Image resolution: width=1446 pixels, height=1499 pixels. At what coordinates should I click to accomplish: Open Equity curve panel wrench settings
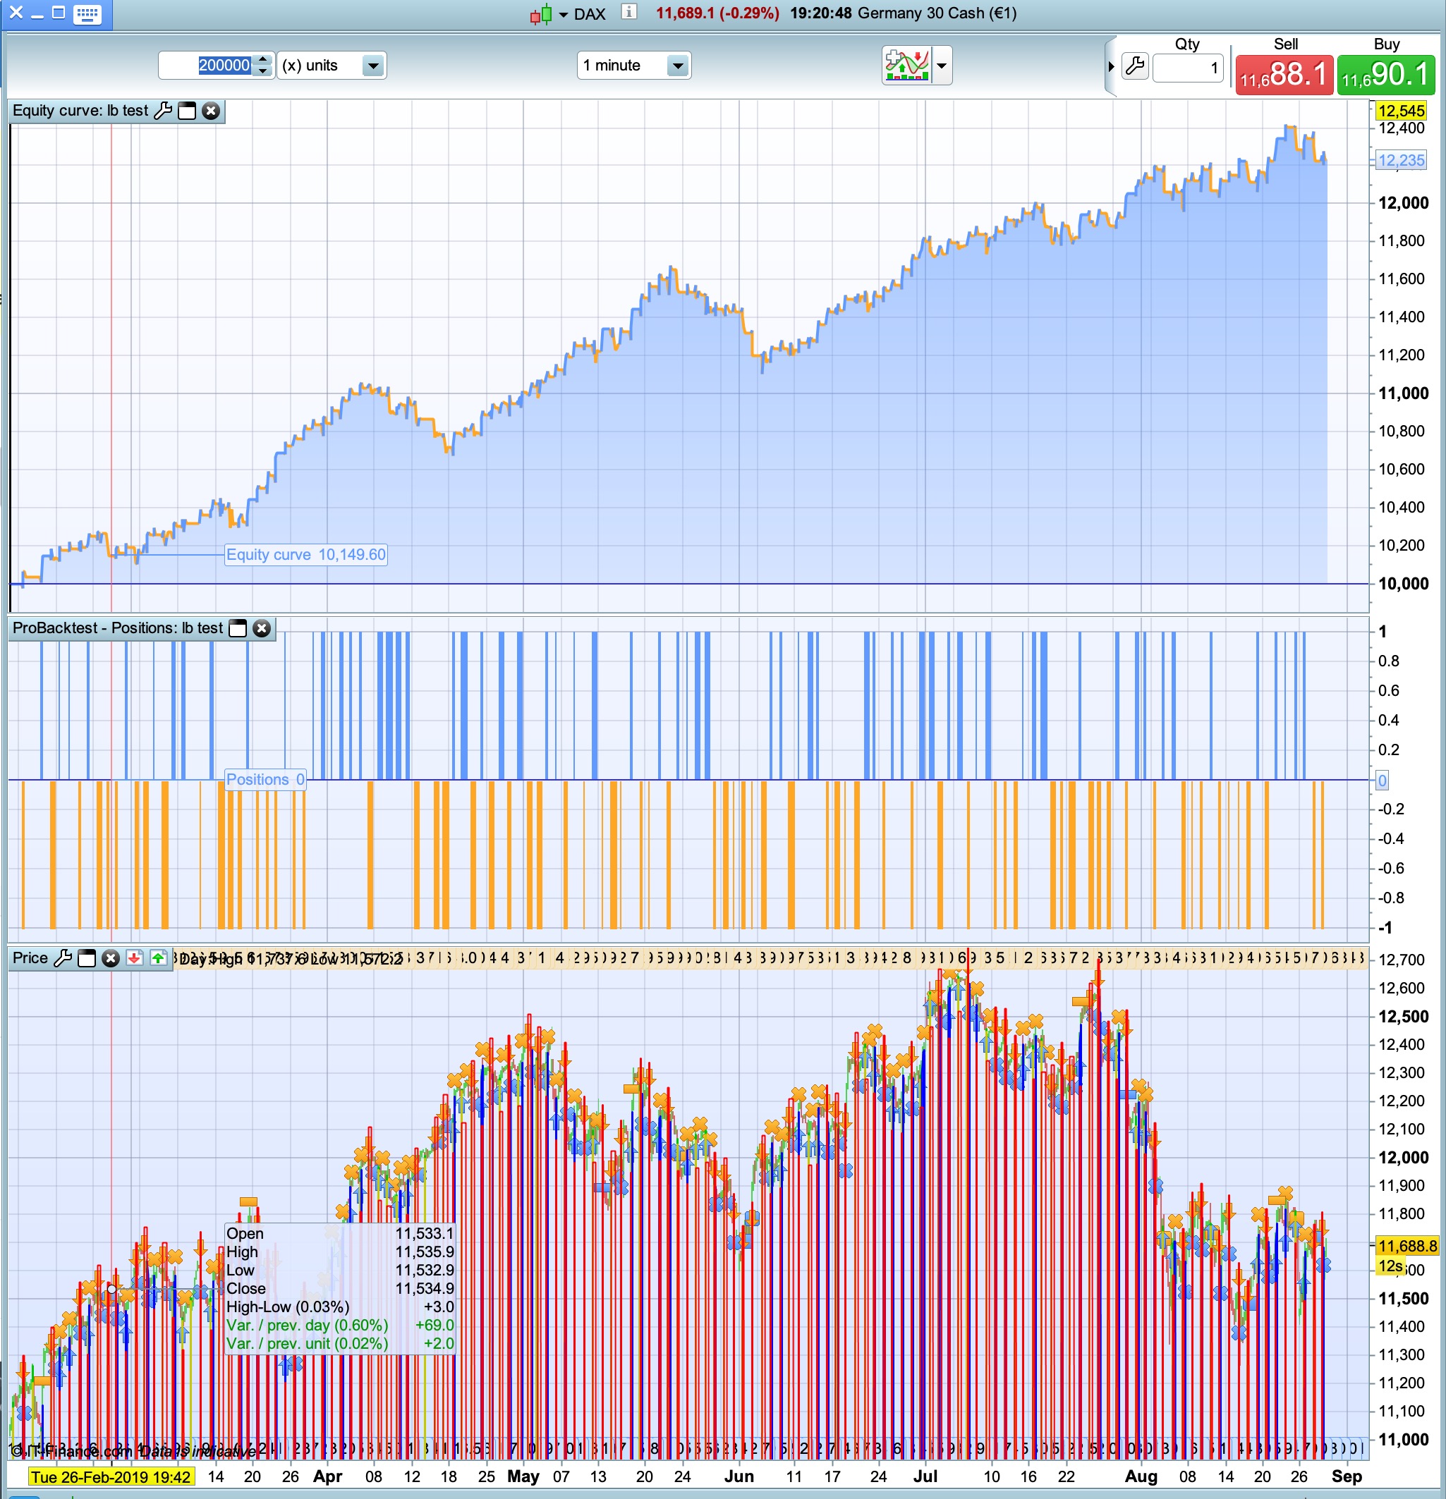click(162, 111)
